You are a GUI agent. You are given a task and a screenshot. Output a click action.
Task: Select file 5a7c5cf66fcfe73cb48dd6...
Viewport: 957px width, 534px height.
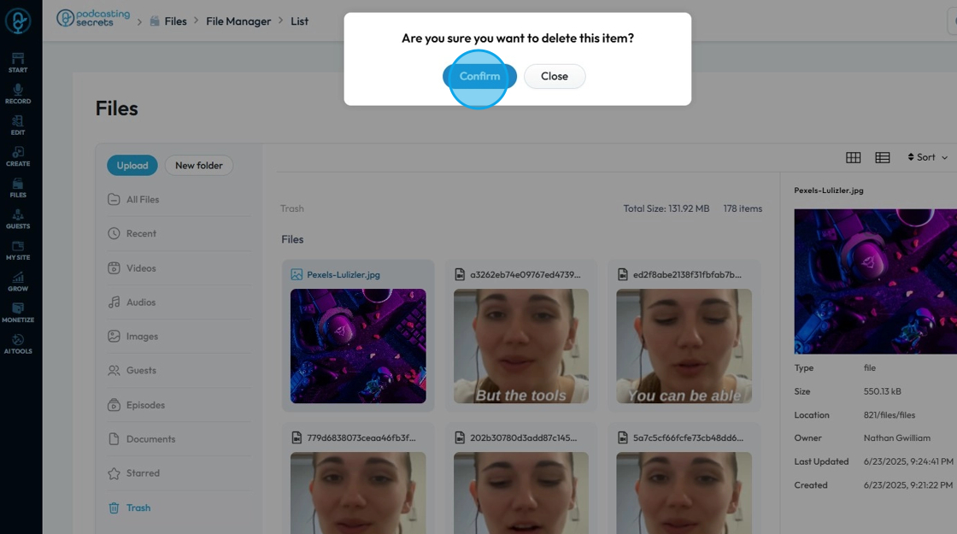688,437
